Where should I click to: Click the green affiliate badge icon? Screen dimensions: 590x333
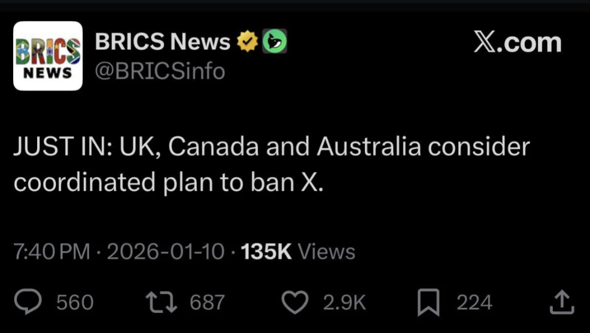pyautogui.click(x=275, y=42)
